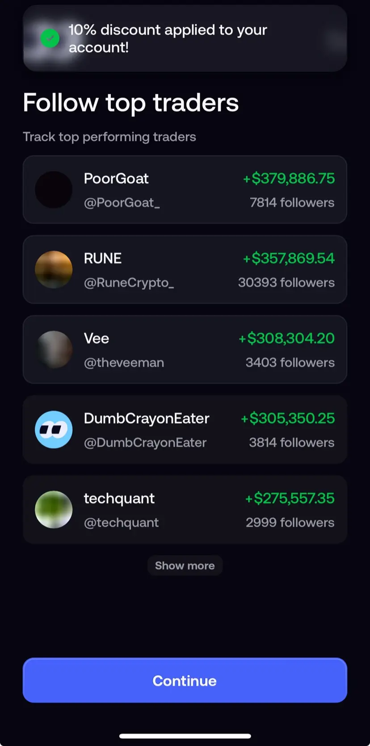Tap the home indicator bar
Image resolution: width=370 pixels, height=746 pixels.
[185, 736]
